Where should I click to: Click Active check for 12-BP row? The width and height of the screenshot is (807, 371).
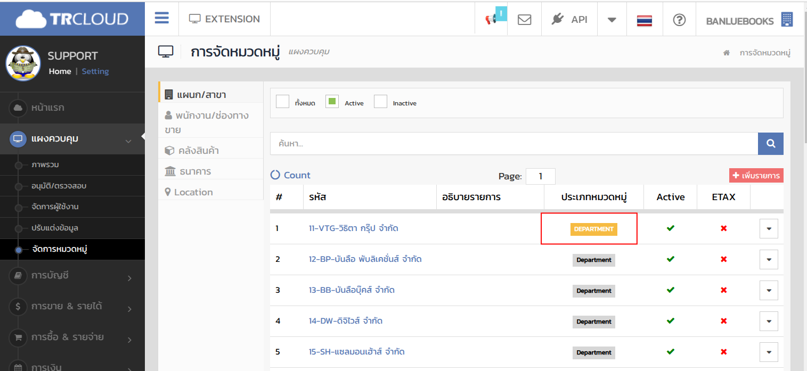(x=671, y=259)
